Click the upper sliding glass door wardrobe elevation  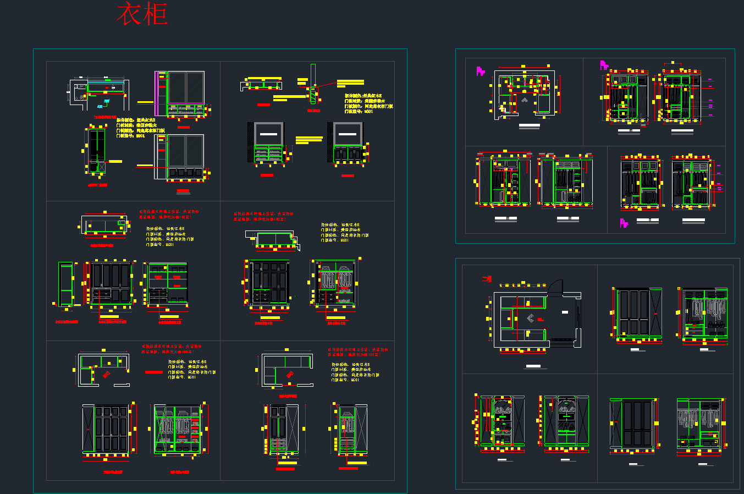pyautogui.click(x=185, y=94)
